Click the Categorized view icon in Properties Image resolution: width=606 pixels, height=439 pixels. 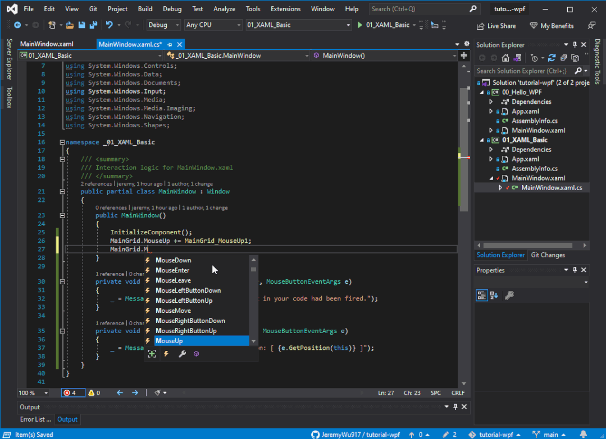[481, 295]
